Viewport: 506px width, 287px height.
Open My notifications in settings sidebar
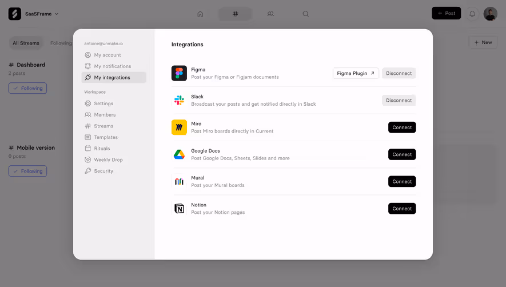coord(114,66)
